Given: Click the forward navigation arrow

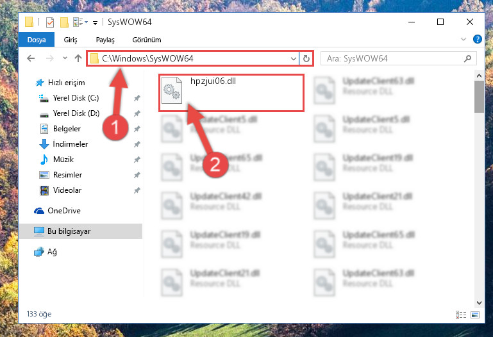Looking at the screenshot, I should pos(49,58).
